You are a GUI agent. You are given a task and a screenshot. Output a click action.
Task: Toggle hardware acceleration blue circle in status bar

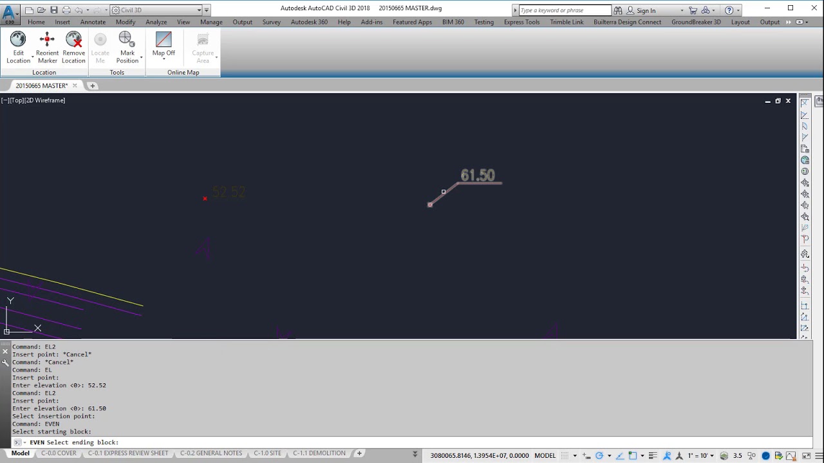(x=765, y=455)
